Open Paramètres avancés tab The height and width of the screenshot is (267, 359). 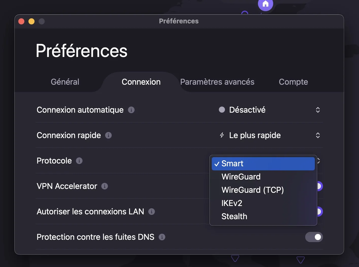coord(217,82)
